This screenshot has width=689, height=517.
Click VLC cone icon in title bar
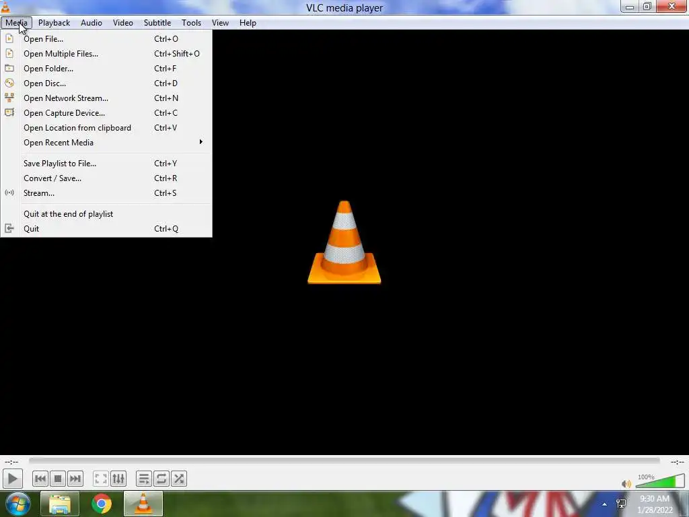click(x=5, y=7)
